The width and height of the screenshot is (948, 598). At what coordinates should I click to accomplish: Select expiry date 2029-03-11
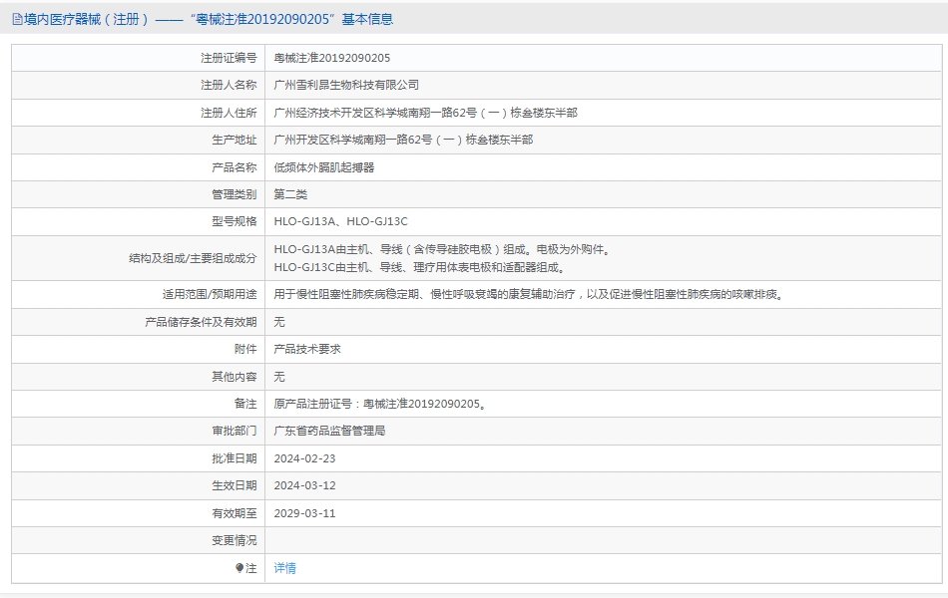point(304,513)
